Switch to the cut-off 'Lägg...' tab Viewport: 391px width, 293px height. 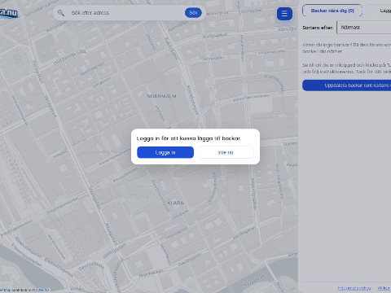click(379, 11)
